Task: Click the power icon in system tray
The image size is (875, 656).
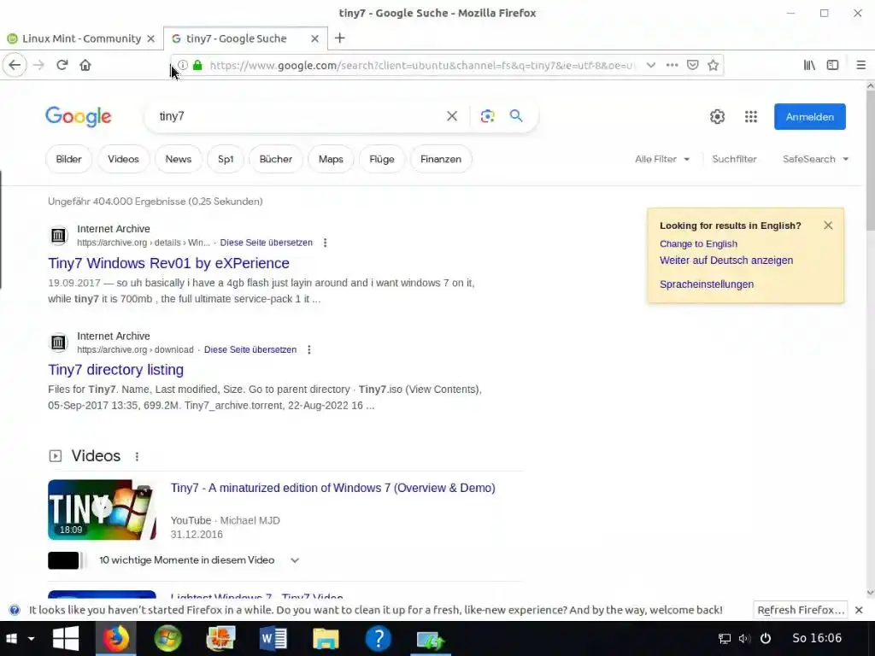Action: (x=766, y=639)
